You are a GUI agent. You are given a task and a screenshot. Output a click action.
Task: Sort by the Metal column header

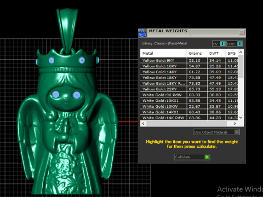point(163,53)
